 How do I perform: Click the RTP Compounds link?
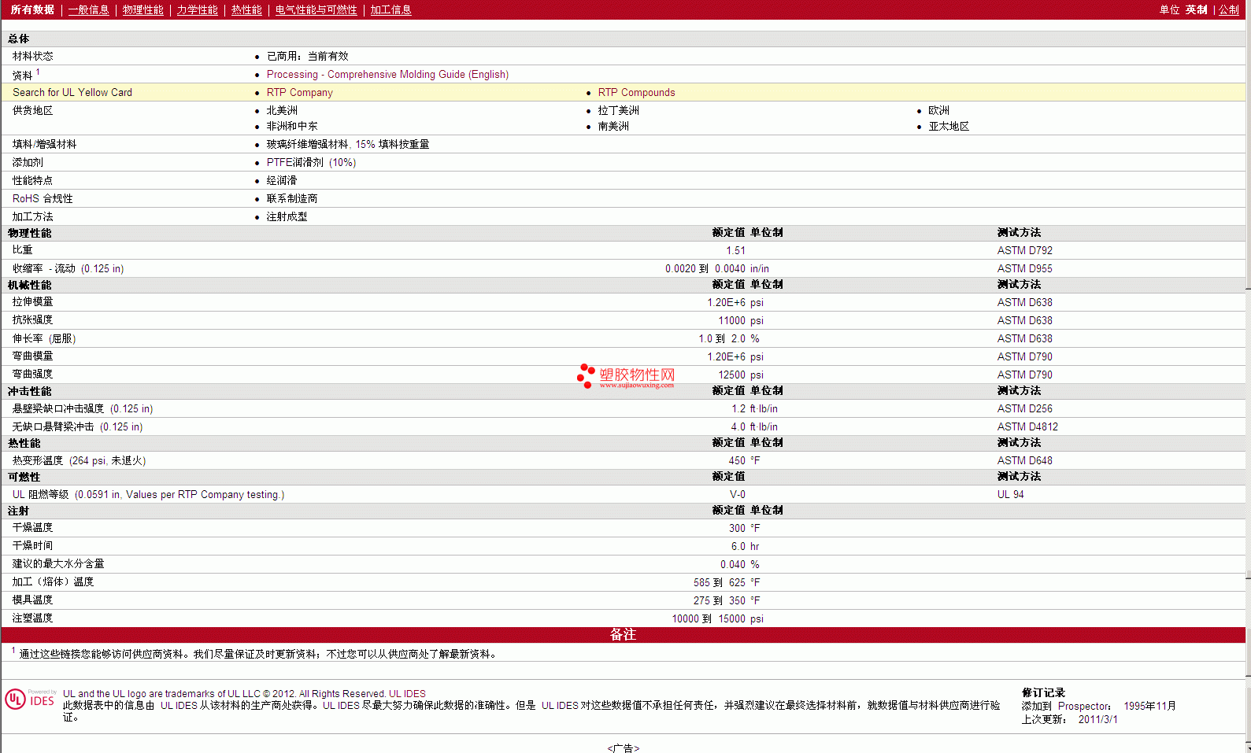pyautogui.click(x=637, y=92)
